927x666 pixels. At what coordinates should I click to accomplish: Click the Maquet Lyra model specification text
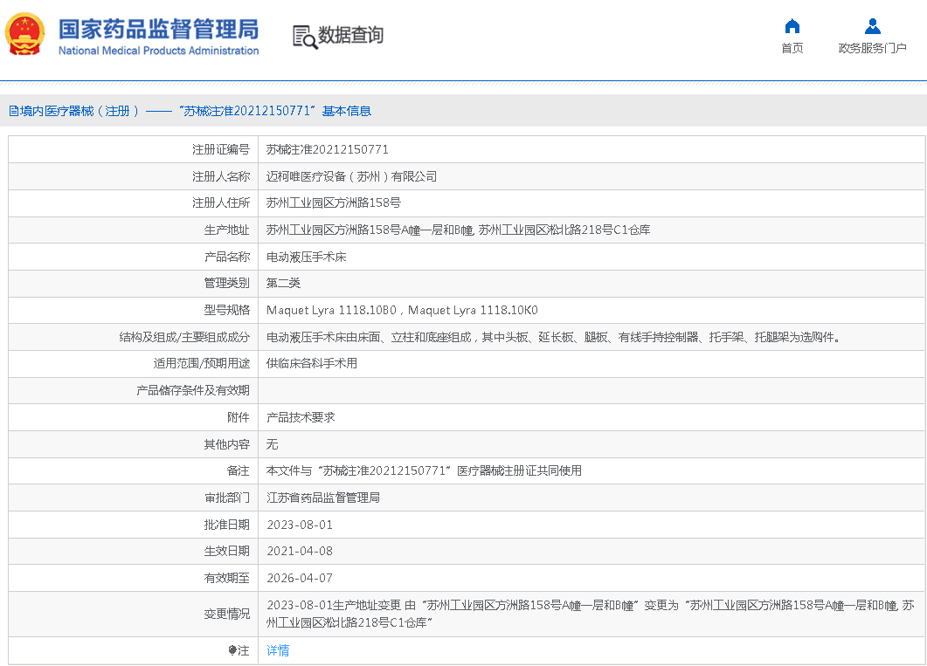(x=402, y=310)
